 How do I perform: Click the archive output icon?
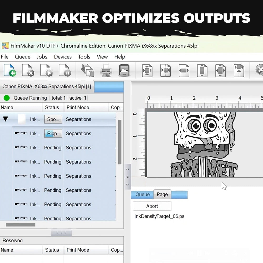click(x=124, y=70)
